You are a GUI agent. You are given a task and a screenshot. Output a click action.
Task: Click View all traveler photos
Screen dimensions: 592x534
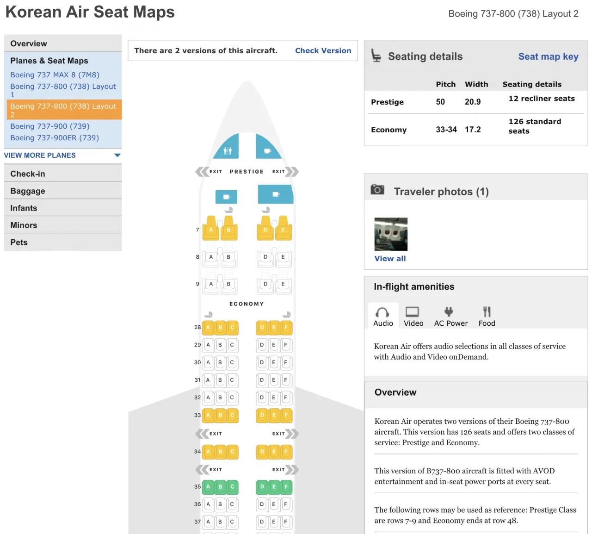click(x=390, y=259)
